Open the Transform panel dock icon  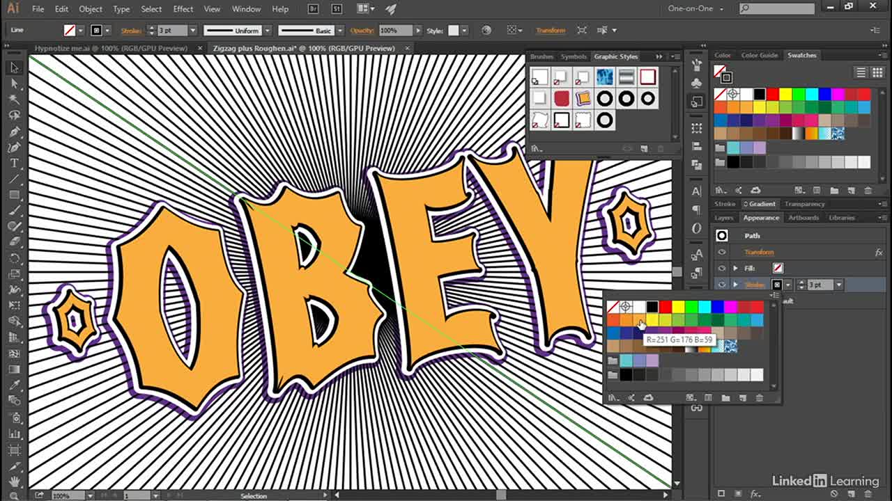click(697, 128)
